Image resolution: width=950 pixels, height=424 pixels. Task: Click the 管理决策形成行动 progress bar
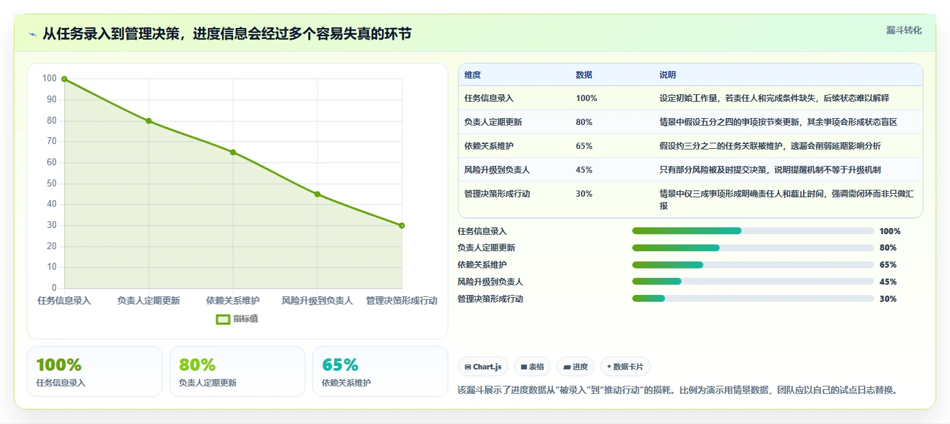click(x=752, y=298)
